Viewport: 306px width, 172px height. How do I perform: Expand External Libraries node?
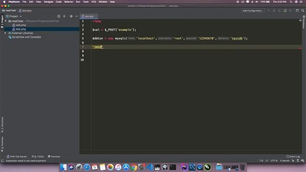(x=5, y=33)
